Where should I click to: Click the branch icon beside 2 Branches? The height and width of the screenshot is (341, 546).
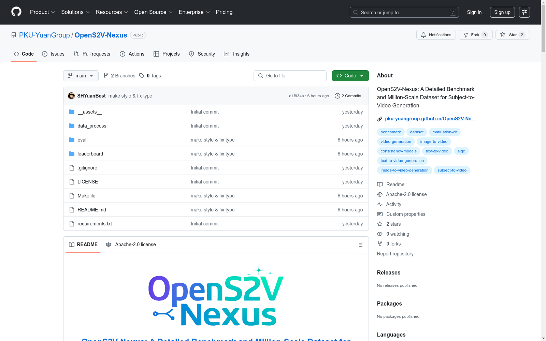(x=106, y=76)
